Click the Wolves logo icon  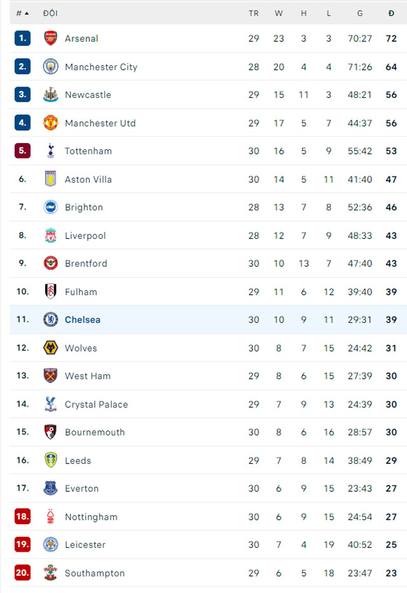click(x=50, y=348)
